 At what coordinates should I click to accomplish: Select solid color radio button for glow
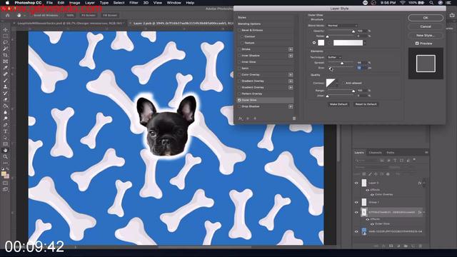point(314,43)
